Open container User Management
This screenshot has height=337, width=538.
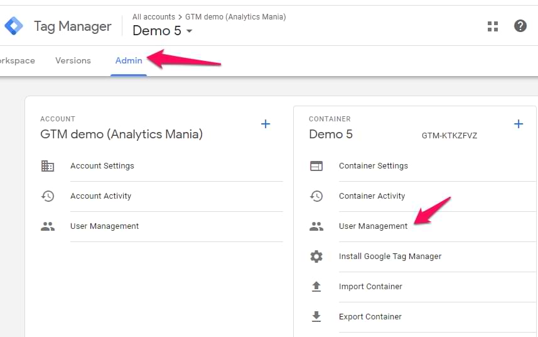(373, 226)
